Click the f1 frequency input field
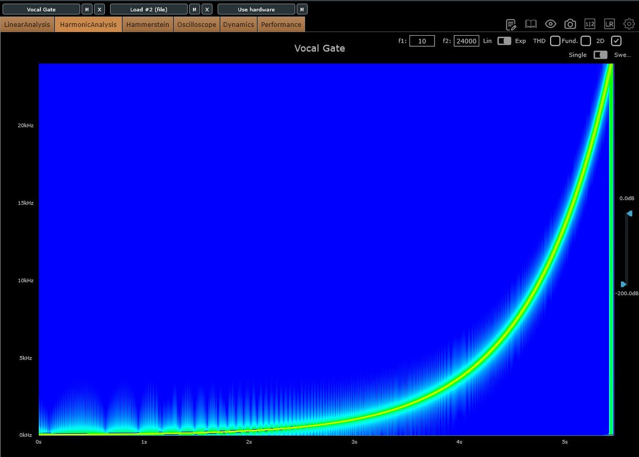The width and height of the screenshot is (639, 457). click(x=422, y=41)
